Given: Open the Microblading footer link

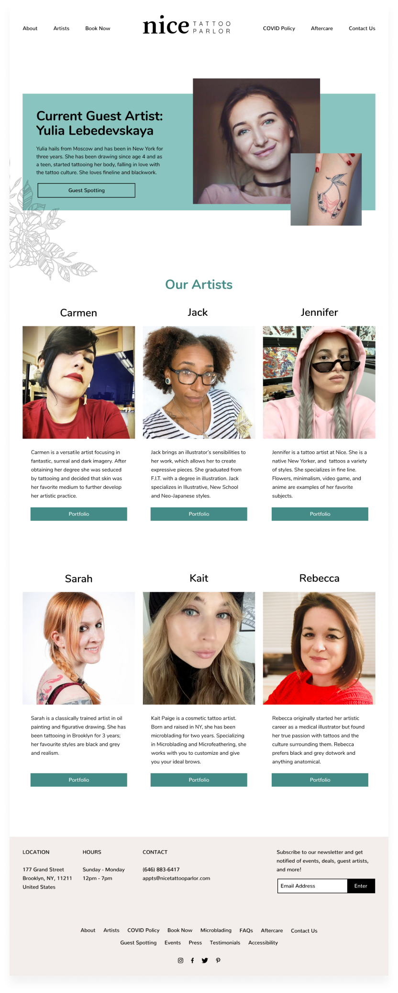Looking at the screenshot, I should [x=216, y=930].
